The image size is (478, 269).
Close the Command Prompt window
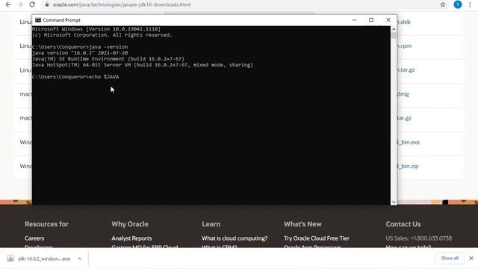tap(388, 20)
